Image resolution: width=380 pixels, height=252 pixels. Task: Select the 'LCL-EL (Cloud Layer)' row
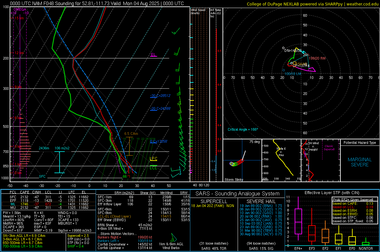coord(144,216)
